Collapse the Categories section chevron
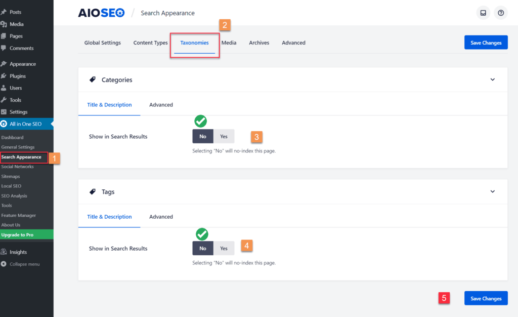The image size is (518, 317). [x=493, y=80]
